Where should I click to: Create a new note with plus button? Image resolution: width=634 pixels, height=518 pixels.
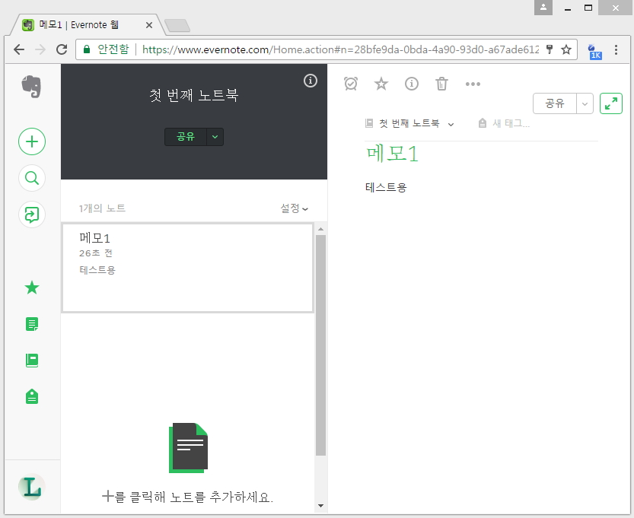(32, 141)
